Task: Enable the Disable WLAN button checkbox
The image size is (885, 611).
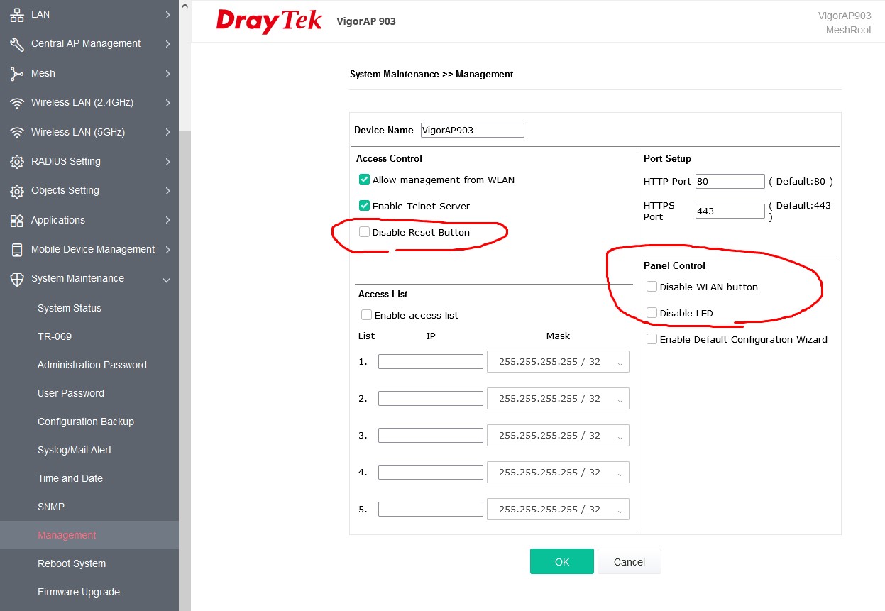Action: click(x=652, y=287)
